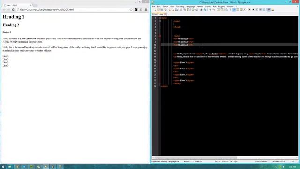Toggle synchronized vertical scrolling icon

click(x=218, y=9)
